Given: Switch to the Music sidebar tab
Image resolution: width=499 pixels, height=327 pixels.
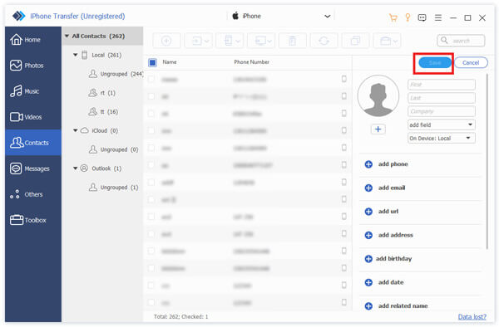Looking at the screenshot, I should point(32,91).
